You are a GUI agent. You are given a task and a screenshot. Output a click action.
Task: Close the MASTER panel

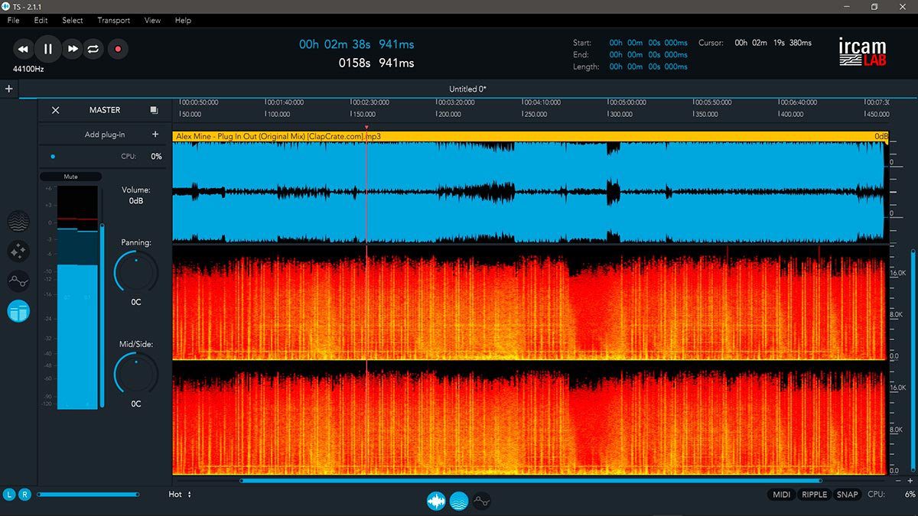click(x=55, y=110)
